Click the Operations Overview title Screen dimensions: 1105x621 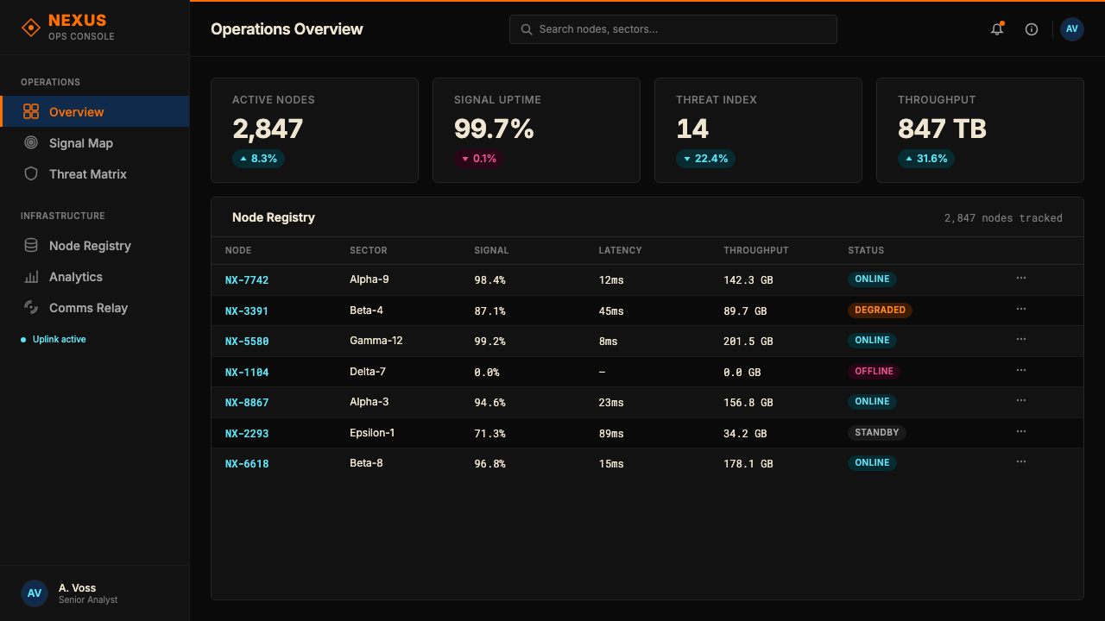coord(287,29)
